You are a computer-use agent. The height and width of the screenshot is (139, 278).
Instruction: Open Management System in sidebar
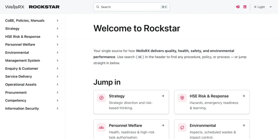(22, 60)
